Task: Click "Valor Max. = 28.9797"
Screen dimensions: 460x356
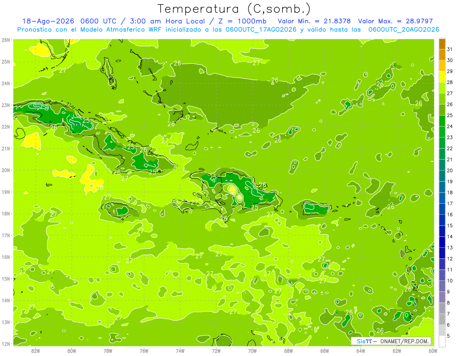Action: click(395, 22)
